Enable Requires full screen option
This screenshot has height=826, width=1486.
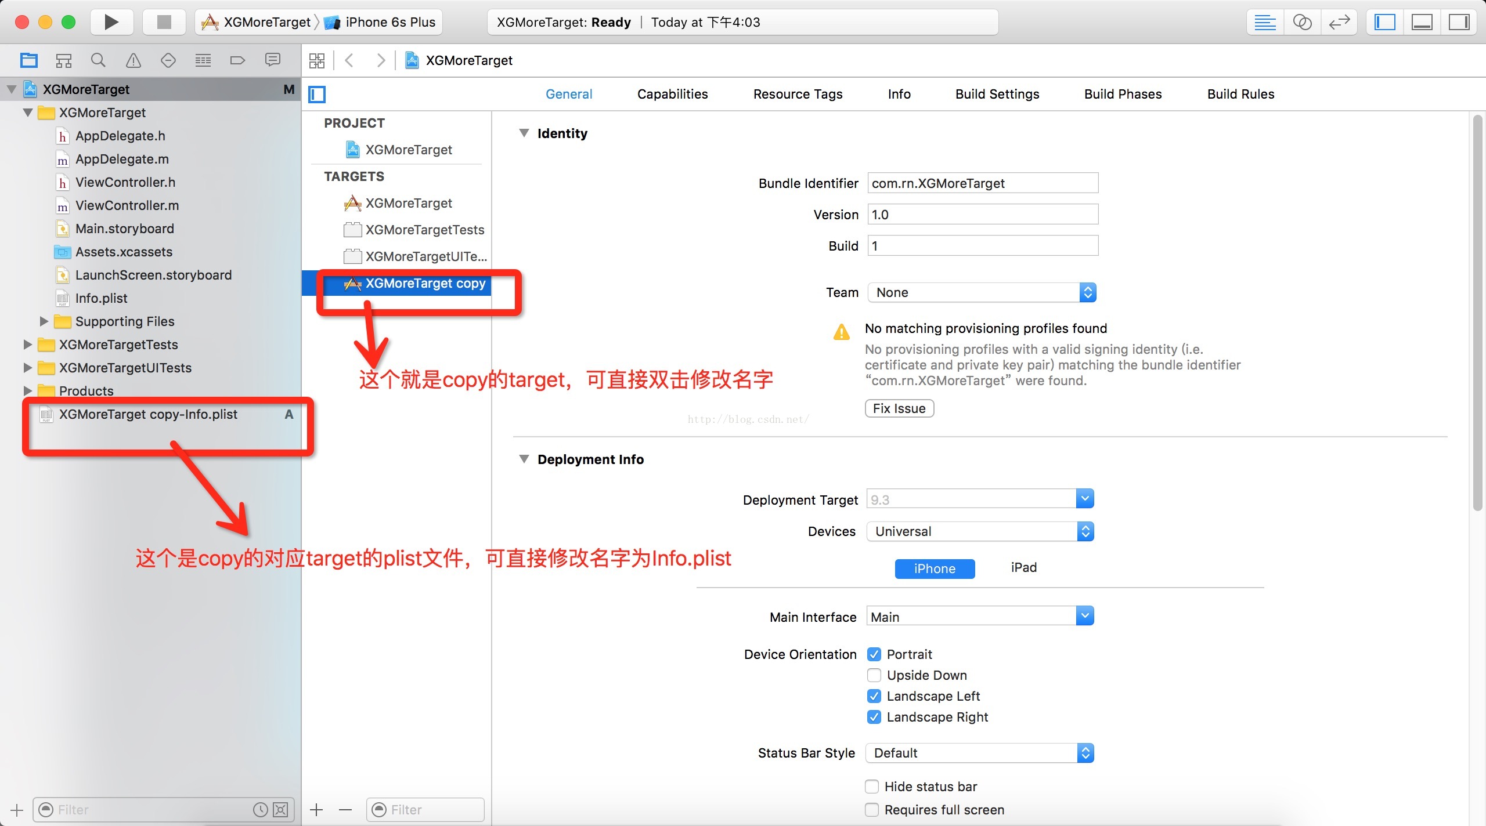pos(872,810)
